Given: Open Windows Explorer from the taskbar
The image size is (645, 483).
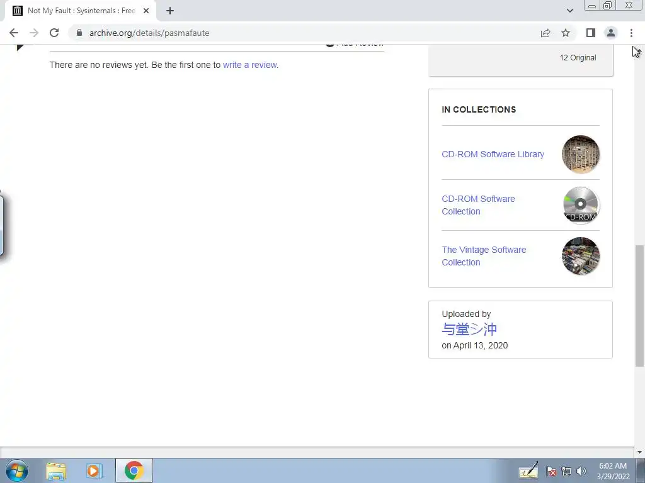Looking at the screenshot, I should pos(56,470).
